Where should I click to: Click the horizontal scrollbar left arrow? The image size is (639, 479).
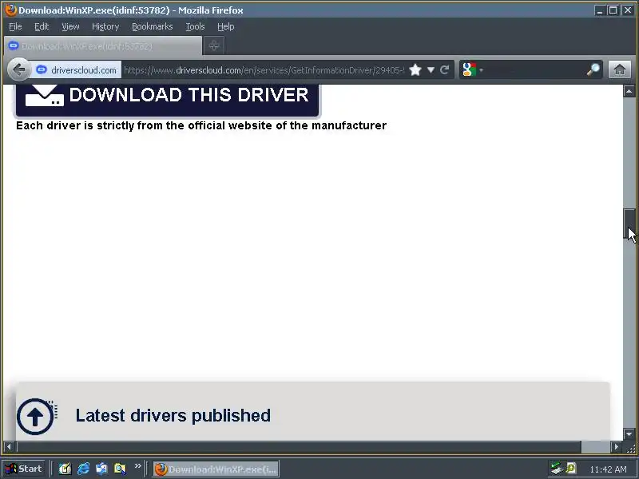[x=9, y=447]
